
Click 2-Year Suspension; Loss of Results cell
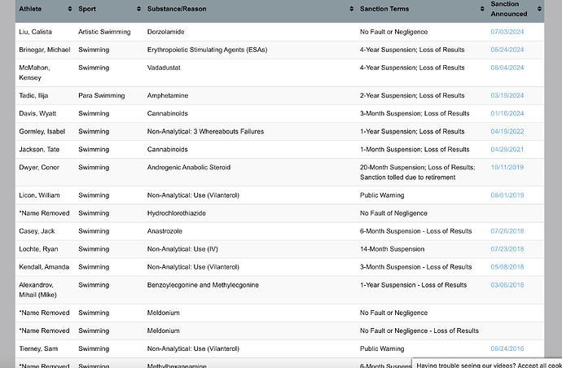point(412,96)
